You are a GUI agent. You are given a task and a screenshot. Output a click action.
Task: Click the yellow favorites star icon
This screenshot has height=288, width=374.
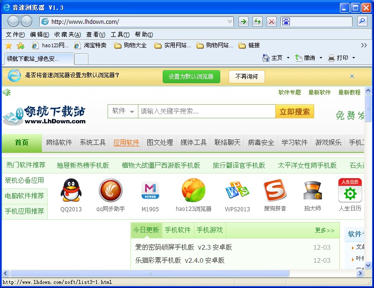tap(8, 45)
